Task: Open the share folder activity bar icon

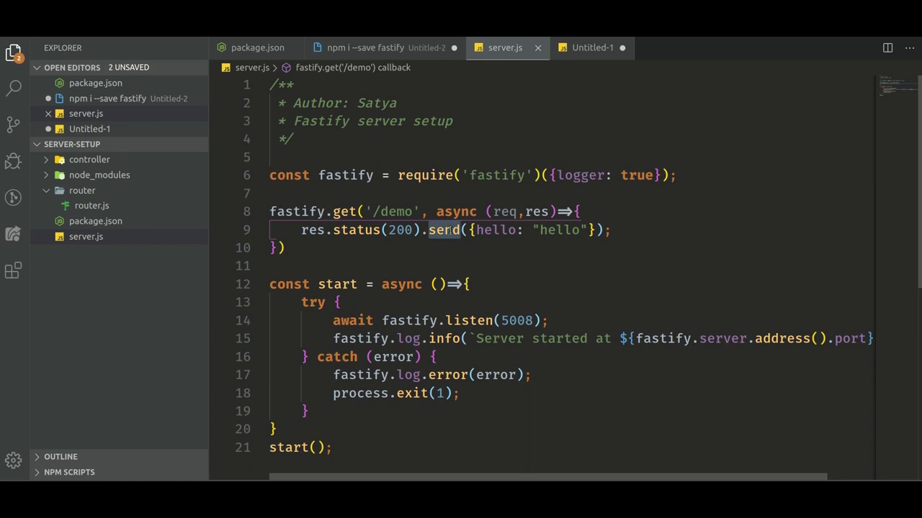Action: click(14, 234)
